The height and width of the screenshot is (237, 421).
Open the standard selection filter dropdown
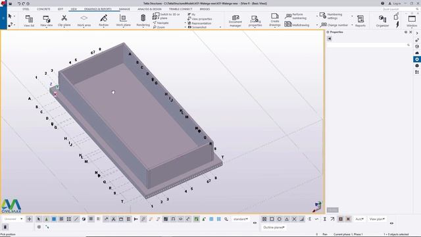coord(241,219)
